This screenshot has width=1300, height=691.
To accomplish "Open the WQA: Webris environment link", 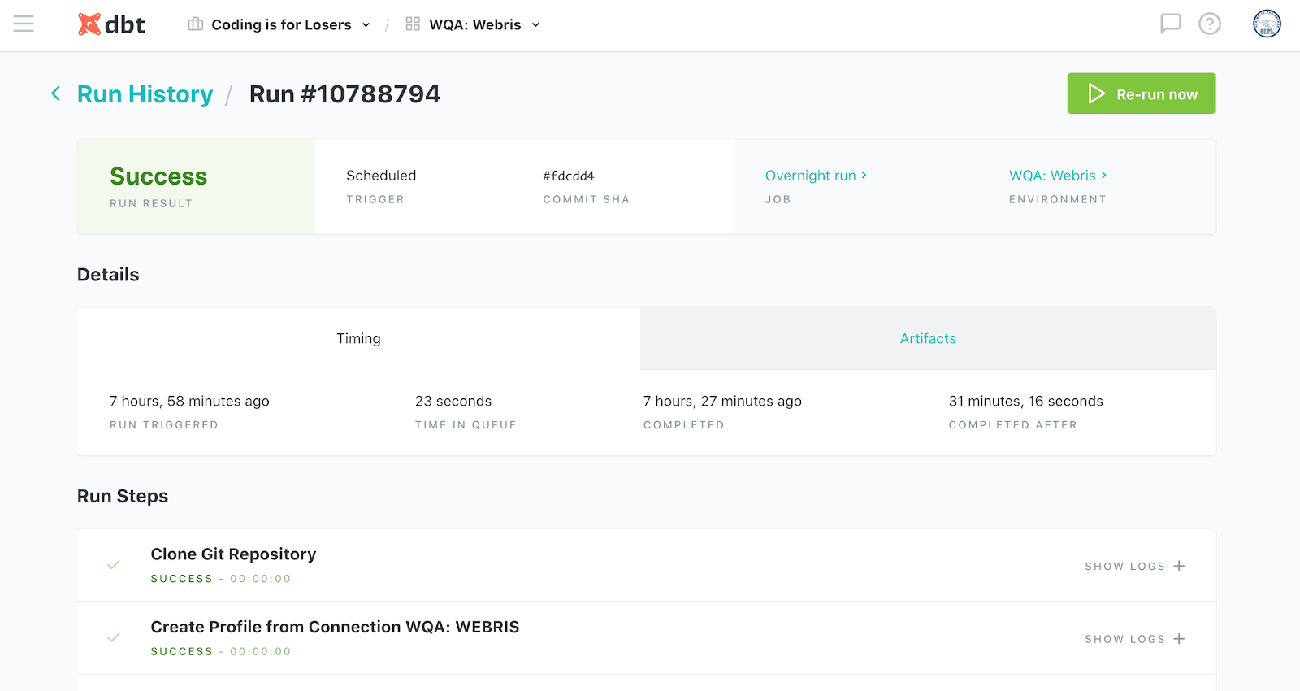I will click(1057, 176).
